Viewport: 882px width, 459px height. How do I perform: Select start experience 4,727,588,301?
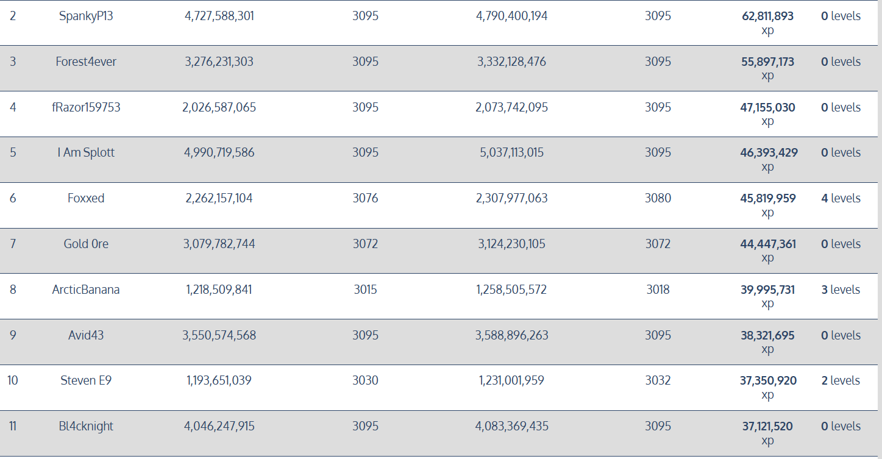219,16
